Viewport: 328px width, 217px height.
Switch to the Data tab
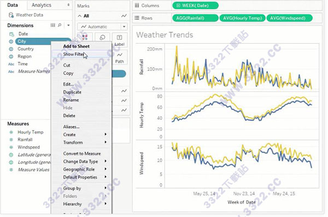tap(13, 5)
